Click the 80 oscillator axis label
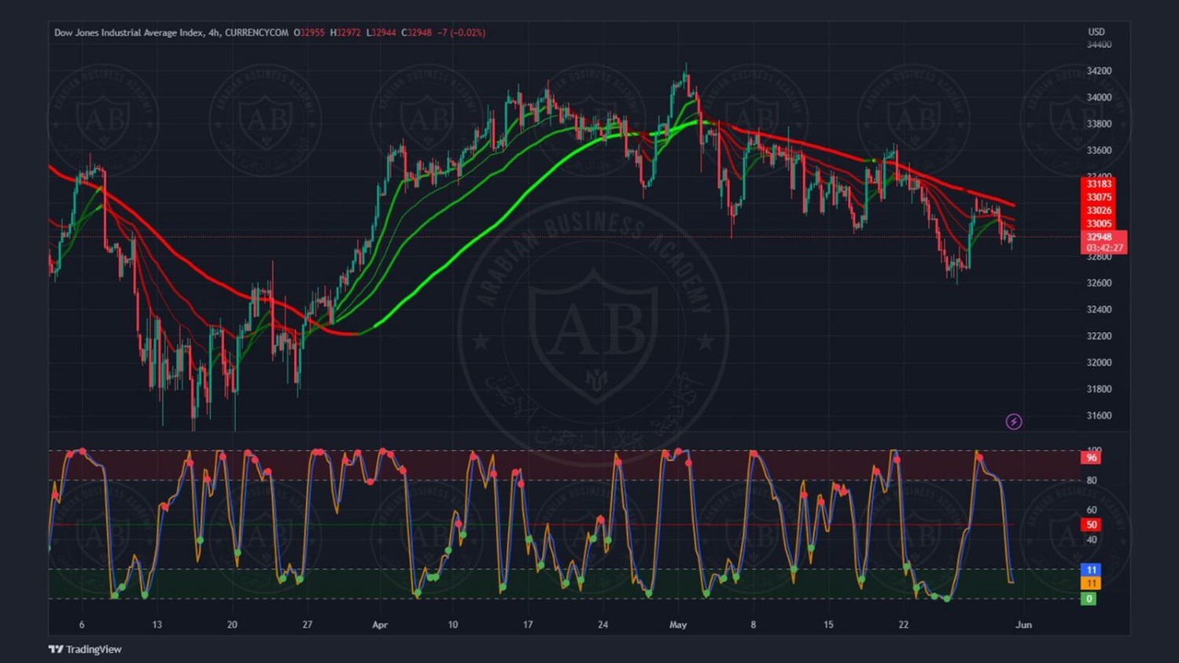The width and height of the screenshot is (1179, 663). coord(1092,480)
